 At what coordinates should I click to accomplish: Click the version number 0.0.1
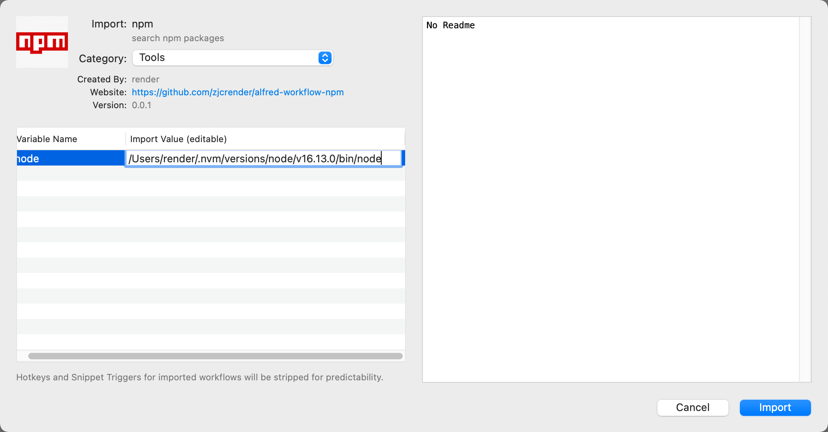[142, 105]
